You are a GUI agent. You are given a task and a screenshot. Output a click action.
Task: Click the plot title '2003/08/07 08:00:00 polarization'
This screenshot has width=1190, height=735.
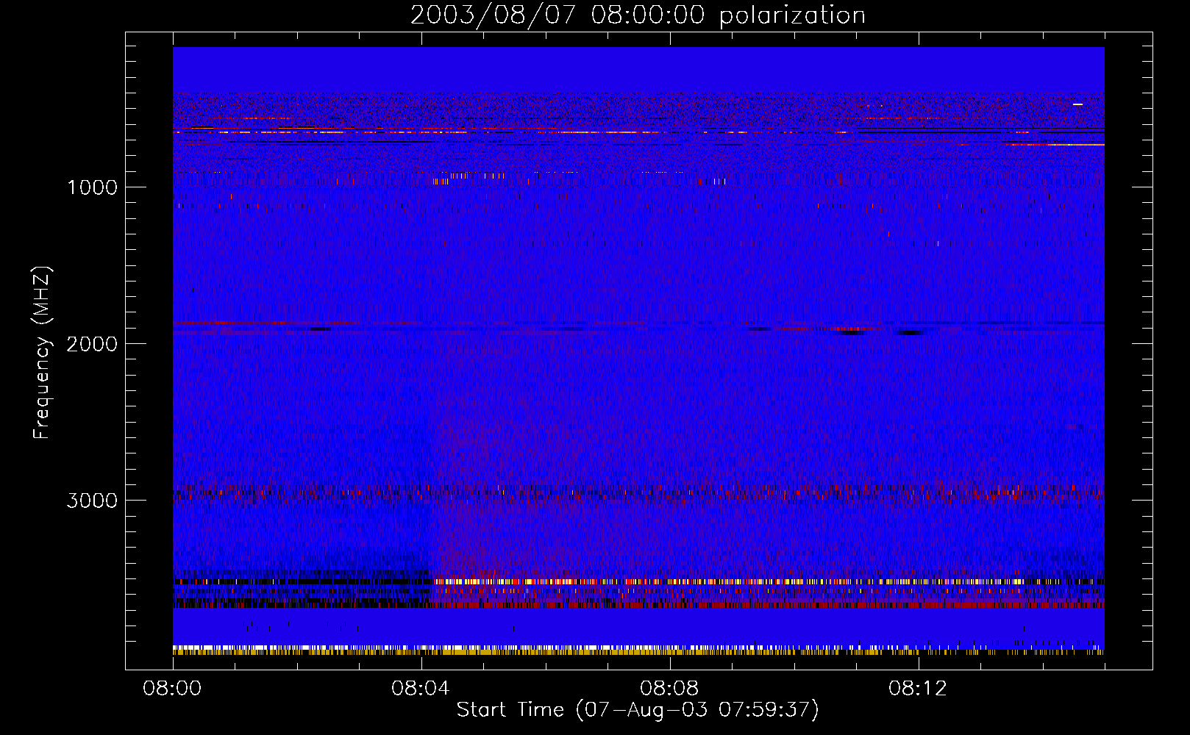coord(638,15)
